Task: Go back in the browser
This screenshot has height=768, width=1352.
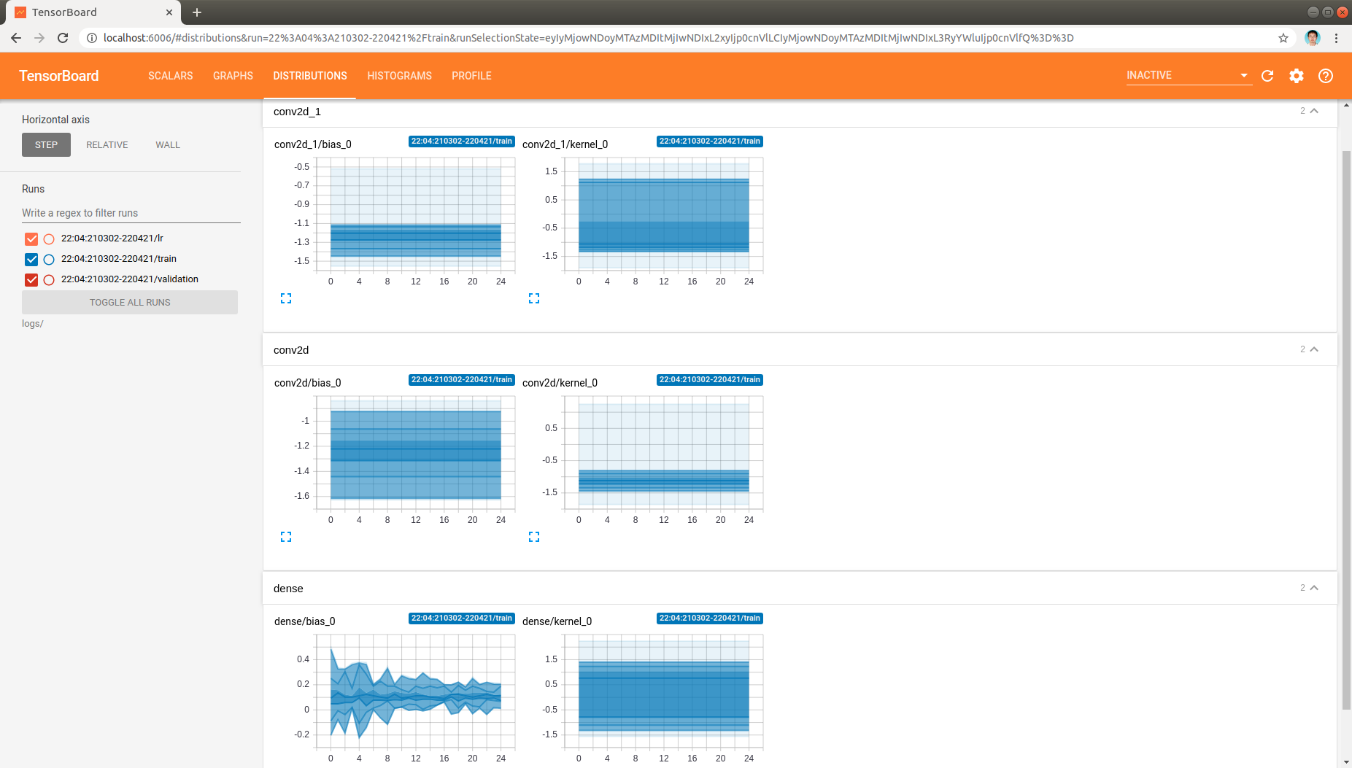Action: (16, 38)
